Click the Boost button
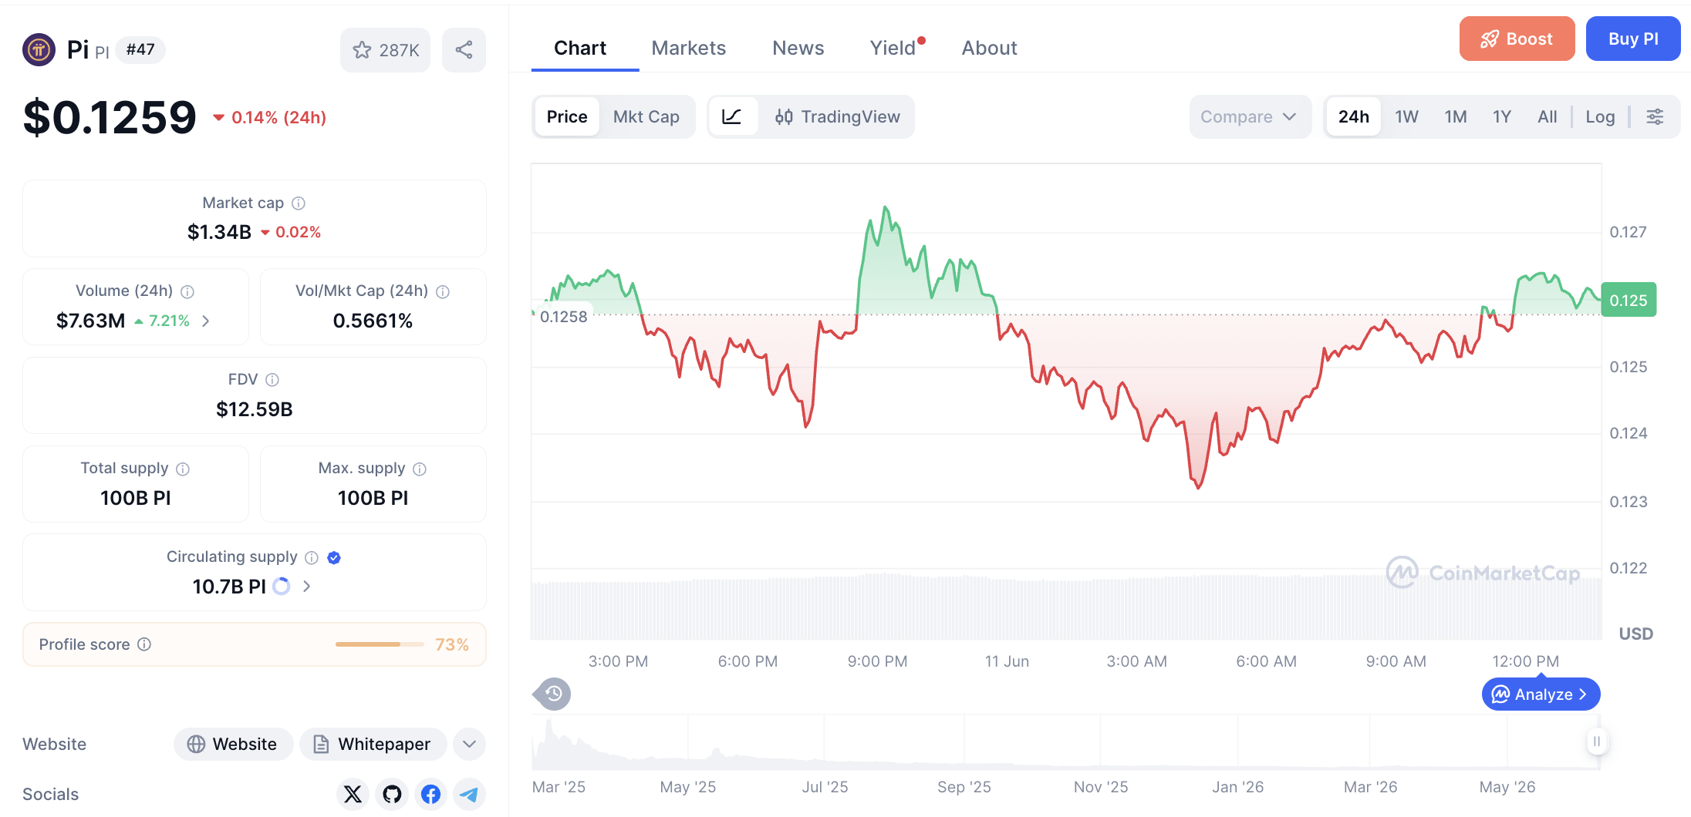 coord(1517,39)
